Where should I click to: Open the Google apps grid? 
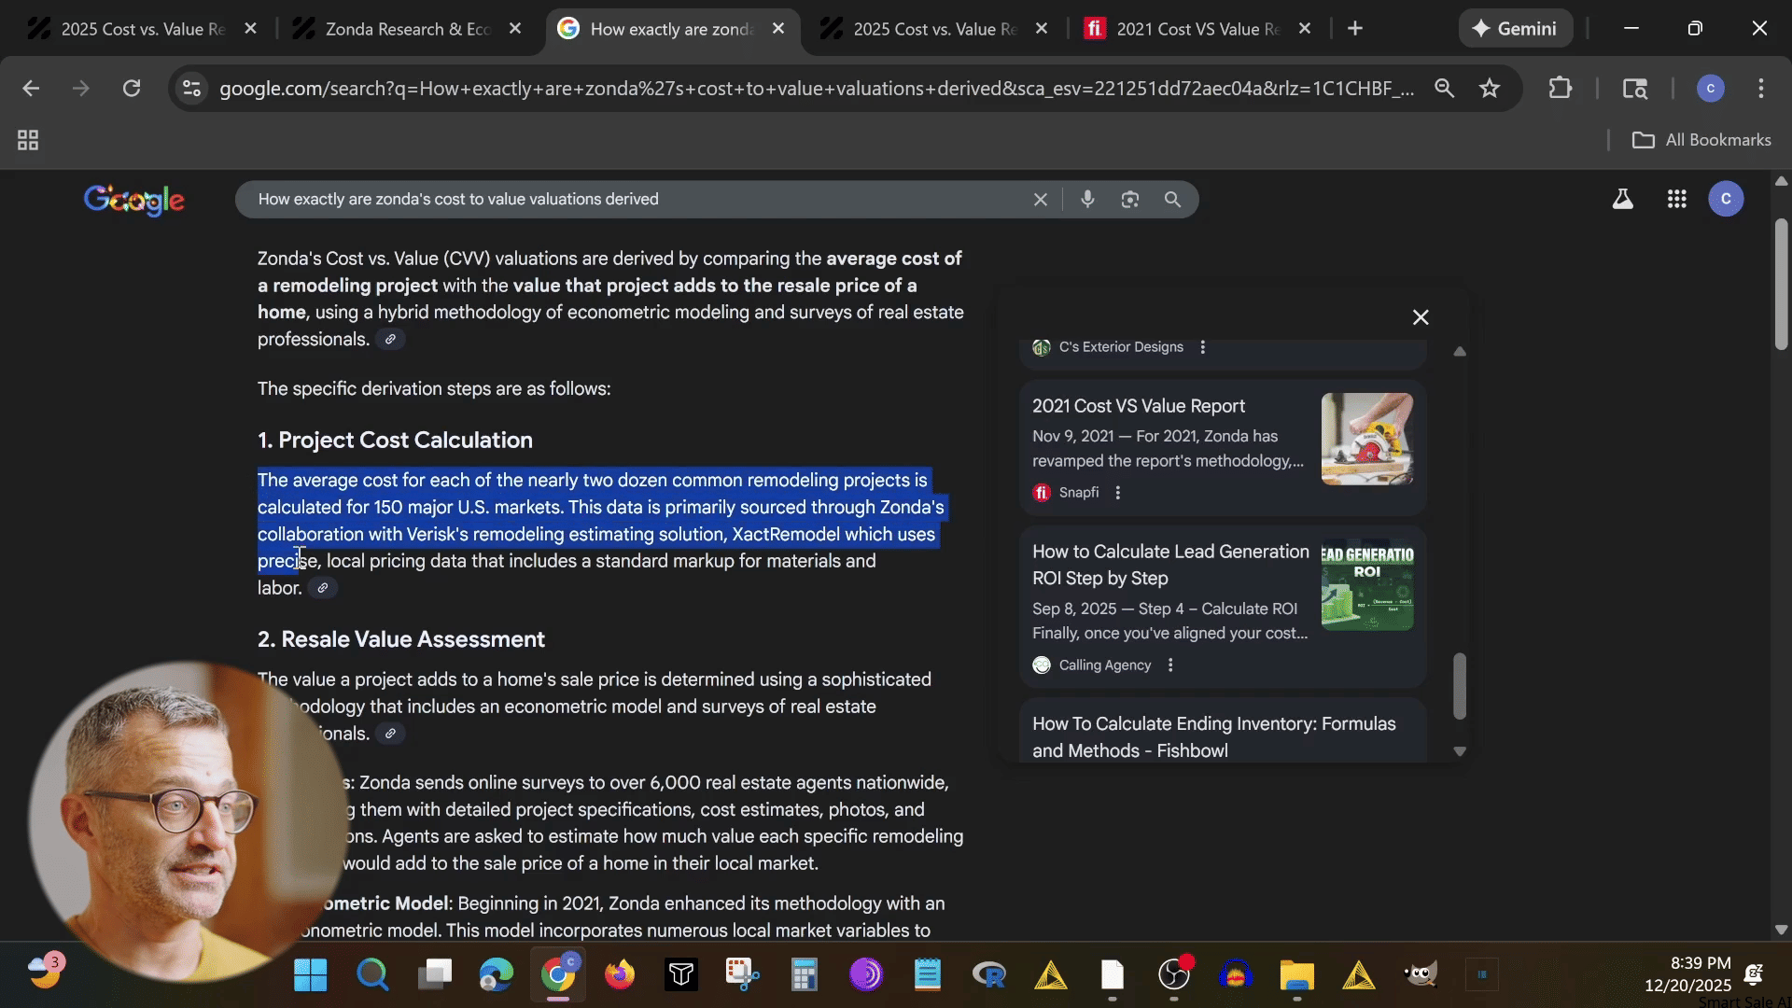(x=1676, y=199)
